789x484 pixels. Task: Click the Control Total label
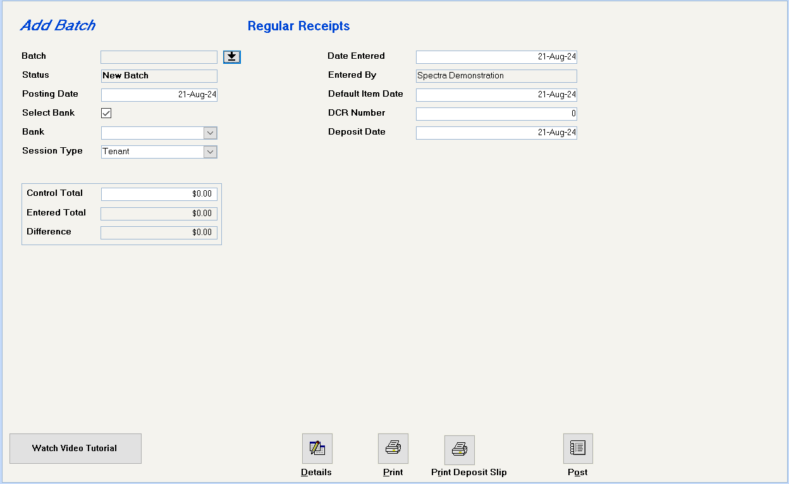pos(55,193)
